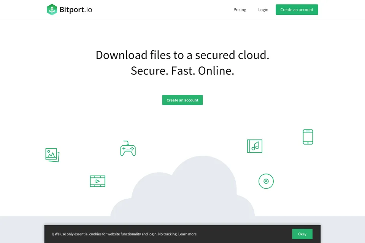Viewport: 365px width, 243px height.
Task: Open the Learn more cookie link
Action: [x=187, y=234]
